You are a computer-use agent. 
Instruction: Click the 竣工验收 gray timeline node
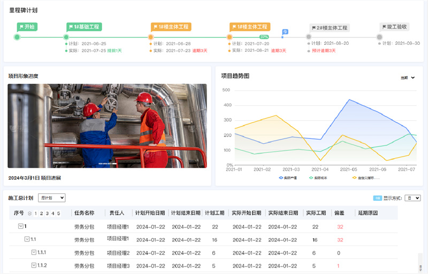click(379, 37)
